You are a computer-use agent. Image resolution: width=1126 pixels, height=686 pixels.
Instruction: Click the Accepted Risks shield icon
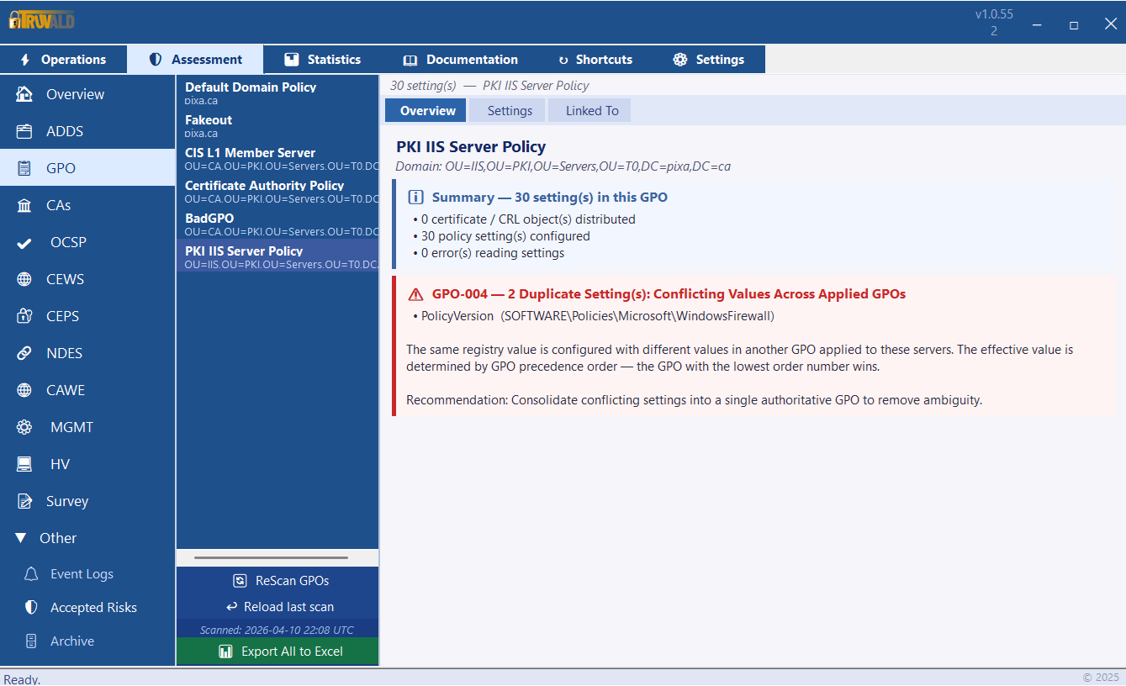[x=31, y=607]
